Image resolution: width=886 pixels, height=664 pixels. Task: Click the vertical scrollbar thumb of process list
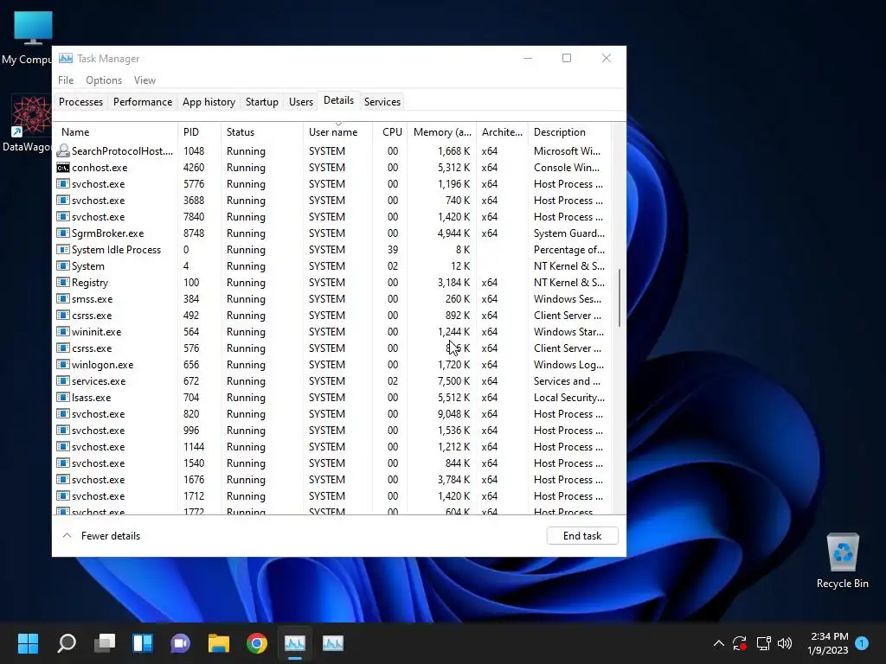point(620,297)
